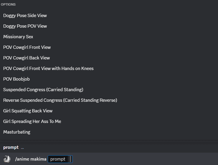Select the 'Girl Squatting Back View' option
The image size is (218, 165).
28,111
